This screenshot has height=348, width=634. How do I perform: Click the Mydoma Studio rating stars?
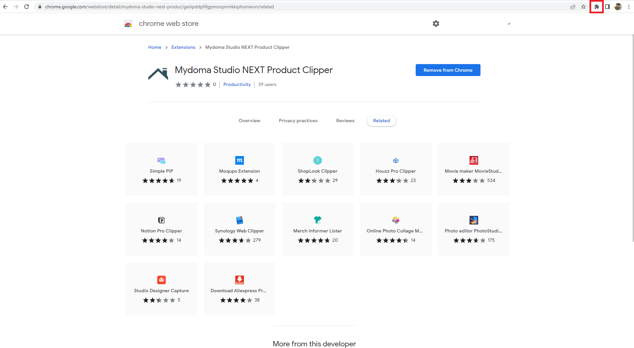tap(193, 85)
